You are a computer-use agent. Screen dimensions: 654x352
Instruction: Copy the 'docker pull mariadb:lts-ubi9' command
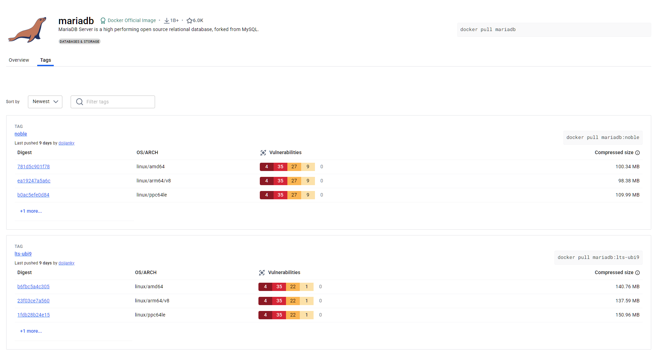[598, 258]
